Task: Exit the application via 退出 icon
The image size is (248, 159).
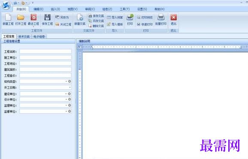Action: [x=173, y=18]
